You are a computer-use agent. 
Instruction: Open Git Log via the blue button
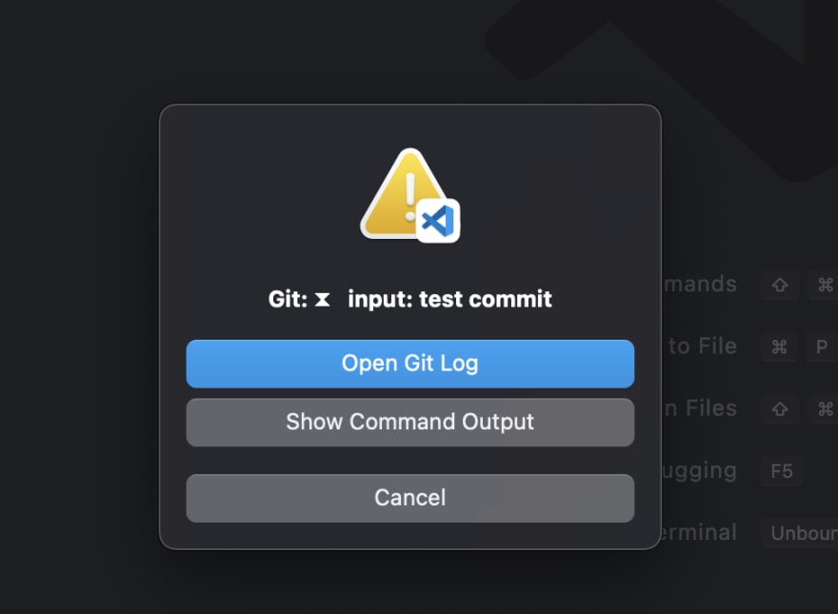click(410, 364)
